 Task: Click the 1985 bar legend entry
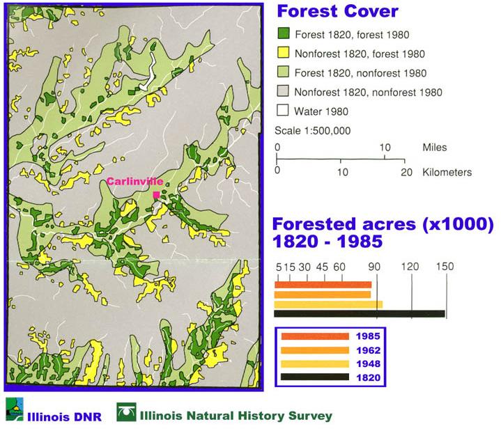314,337
